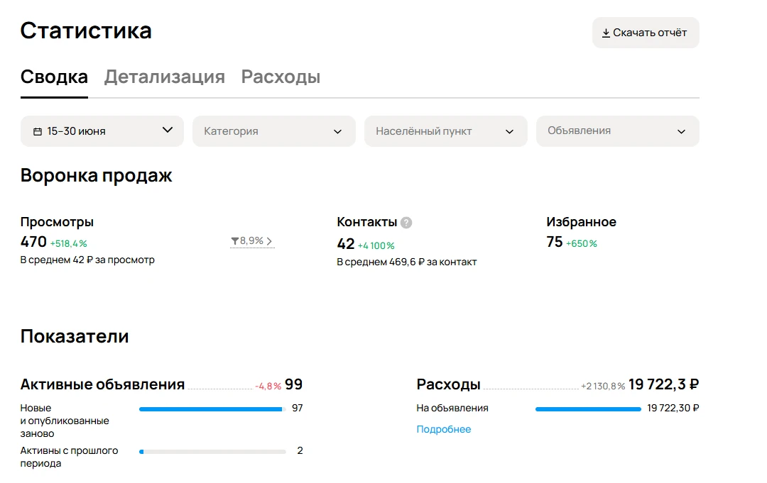Click the +2 130,8% expenses change
767x483 pixels.
(x=603, y=387)
